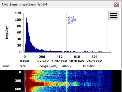Click the 597 keV axis label
Viewport: 122px width, 92px height.
pos(42,61)
